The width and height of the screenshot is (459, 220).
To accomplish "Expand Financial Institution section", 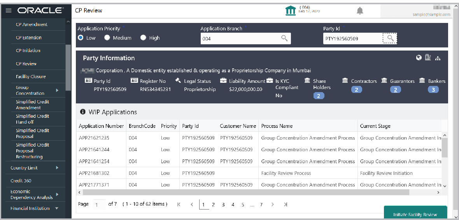I will pos(57,209).
